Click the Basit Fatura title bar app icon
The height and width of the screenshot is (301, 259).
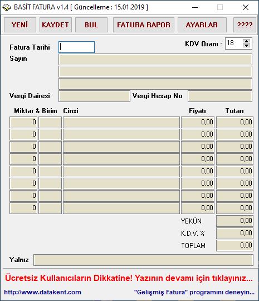click(7, 7)
